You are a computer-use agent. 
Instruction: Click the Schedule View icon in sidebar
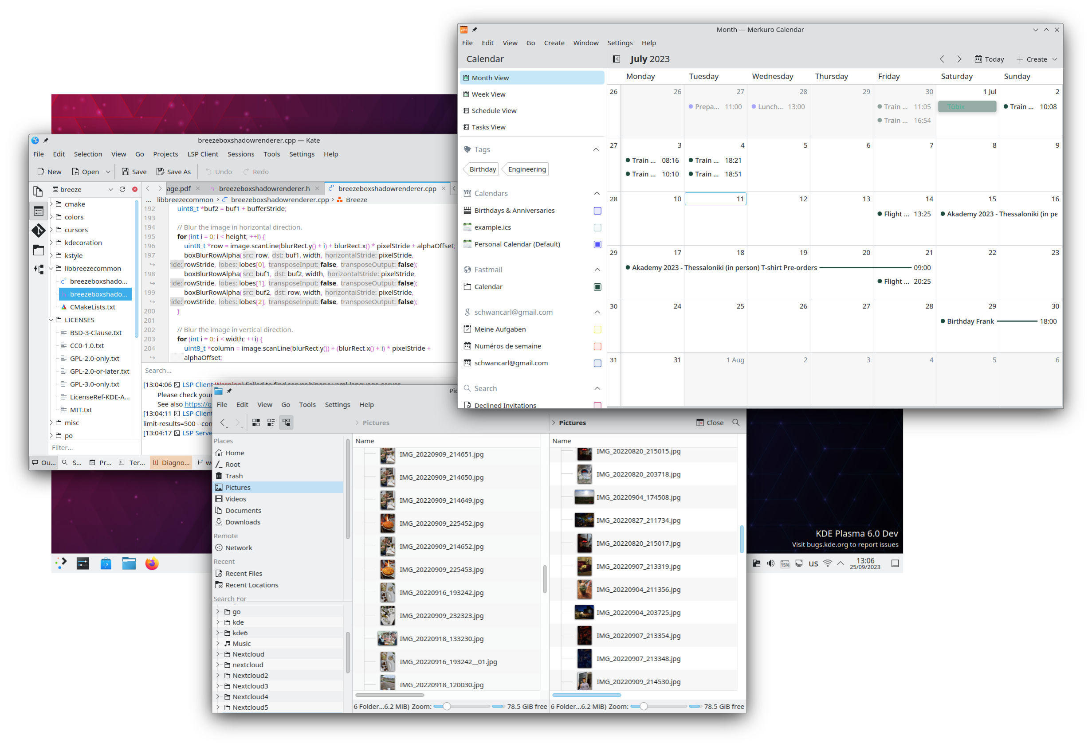(466, 110)
